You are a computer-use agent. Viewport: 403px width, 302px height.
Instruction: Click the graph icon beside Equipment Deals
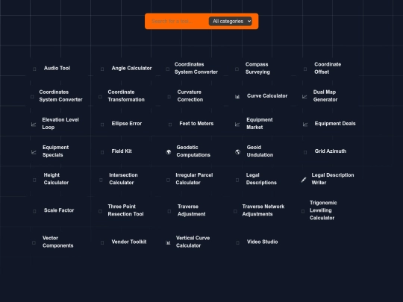[x=305, y=125]
